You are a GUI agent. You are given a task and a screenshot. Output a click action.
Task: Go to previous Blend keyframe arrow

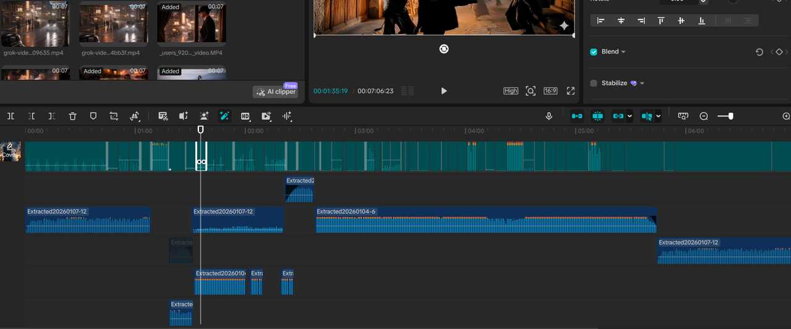pos(772,52)
